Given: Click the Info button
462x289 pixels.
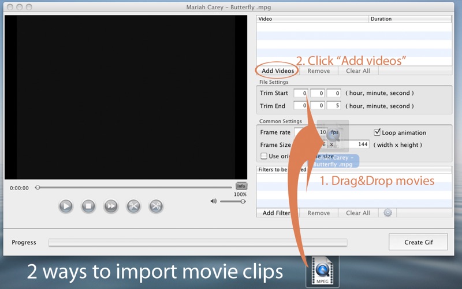Looking at the screenshot, I should 241,186.
